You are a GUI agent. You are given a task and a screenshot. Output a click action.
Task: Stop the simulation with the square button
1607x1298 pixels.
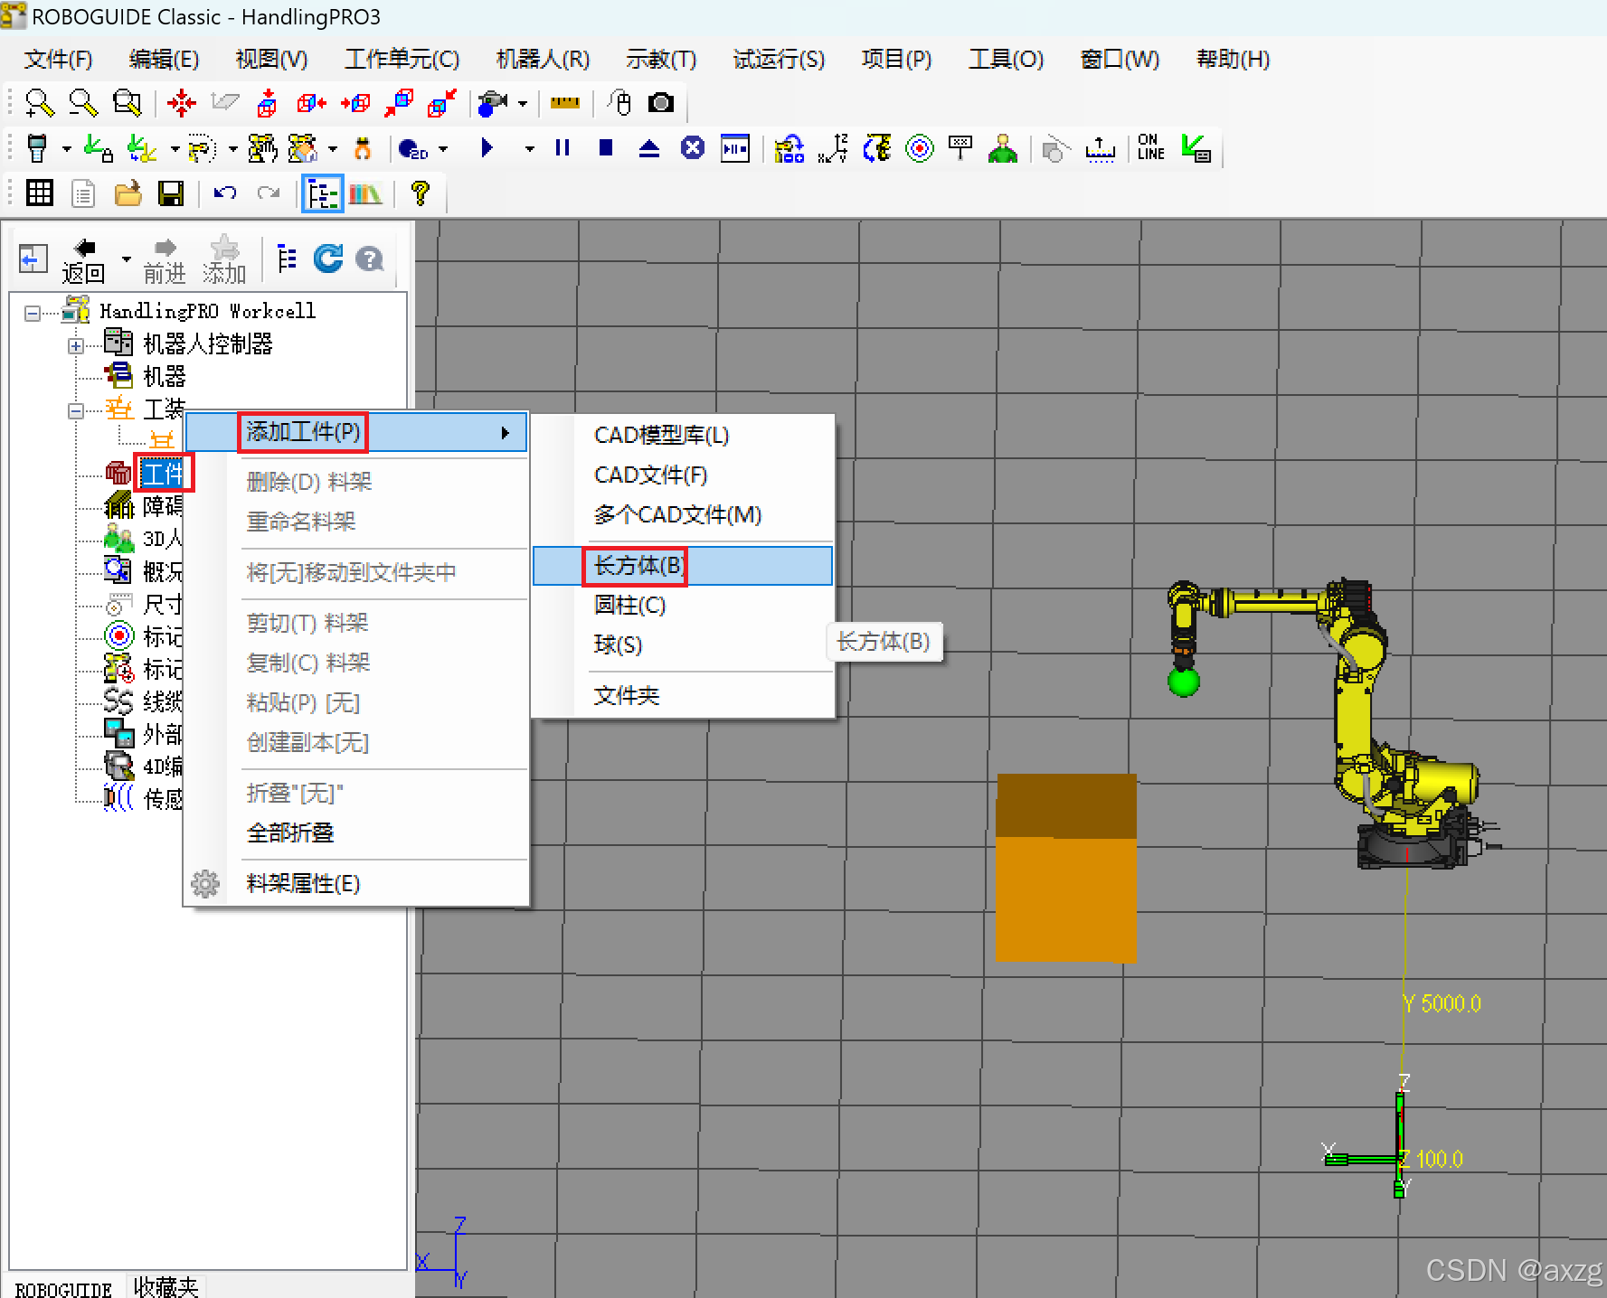606,147
